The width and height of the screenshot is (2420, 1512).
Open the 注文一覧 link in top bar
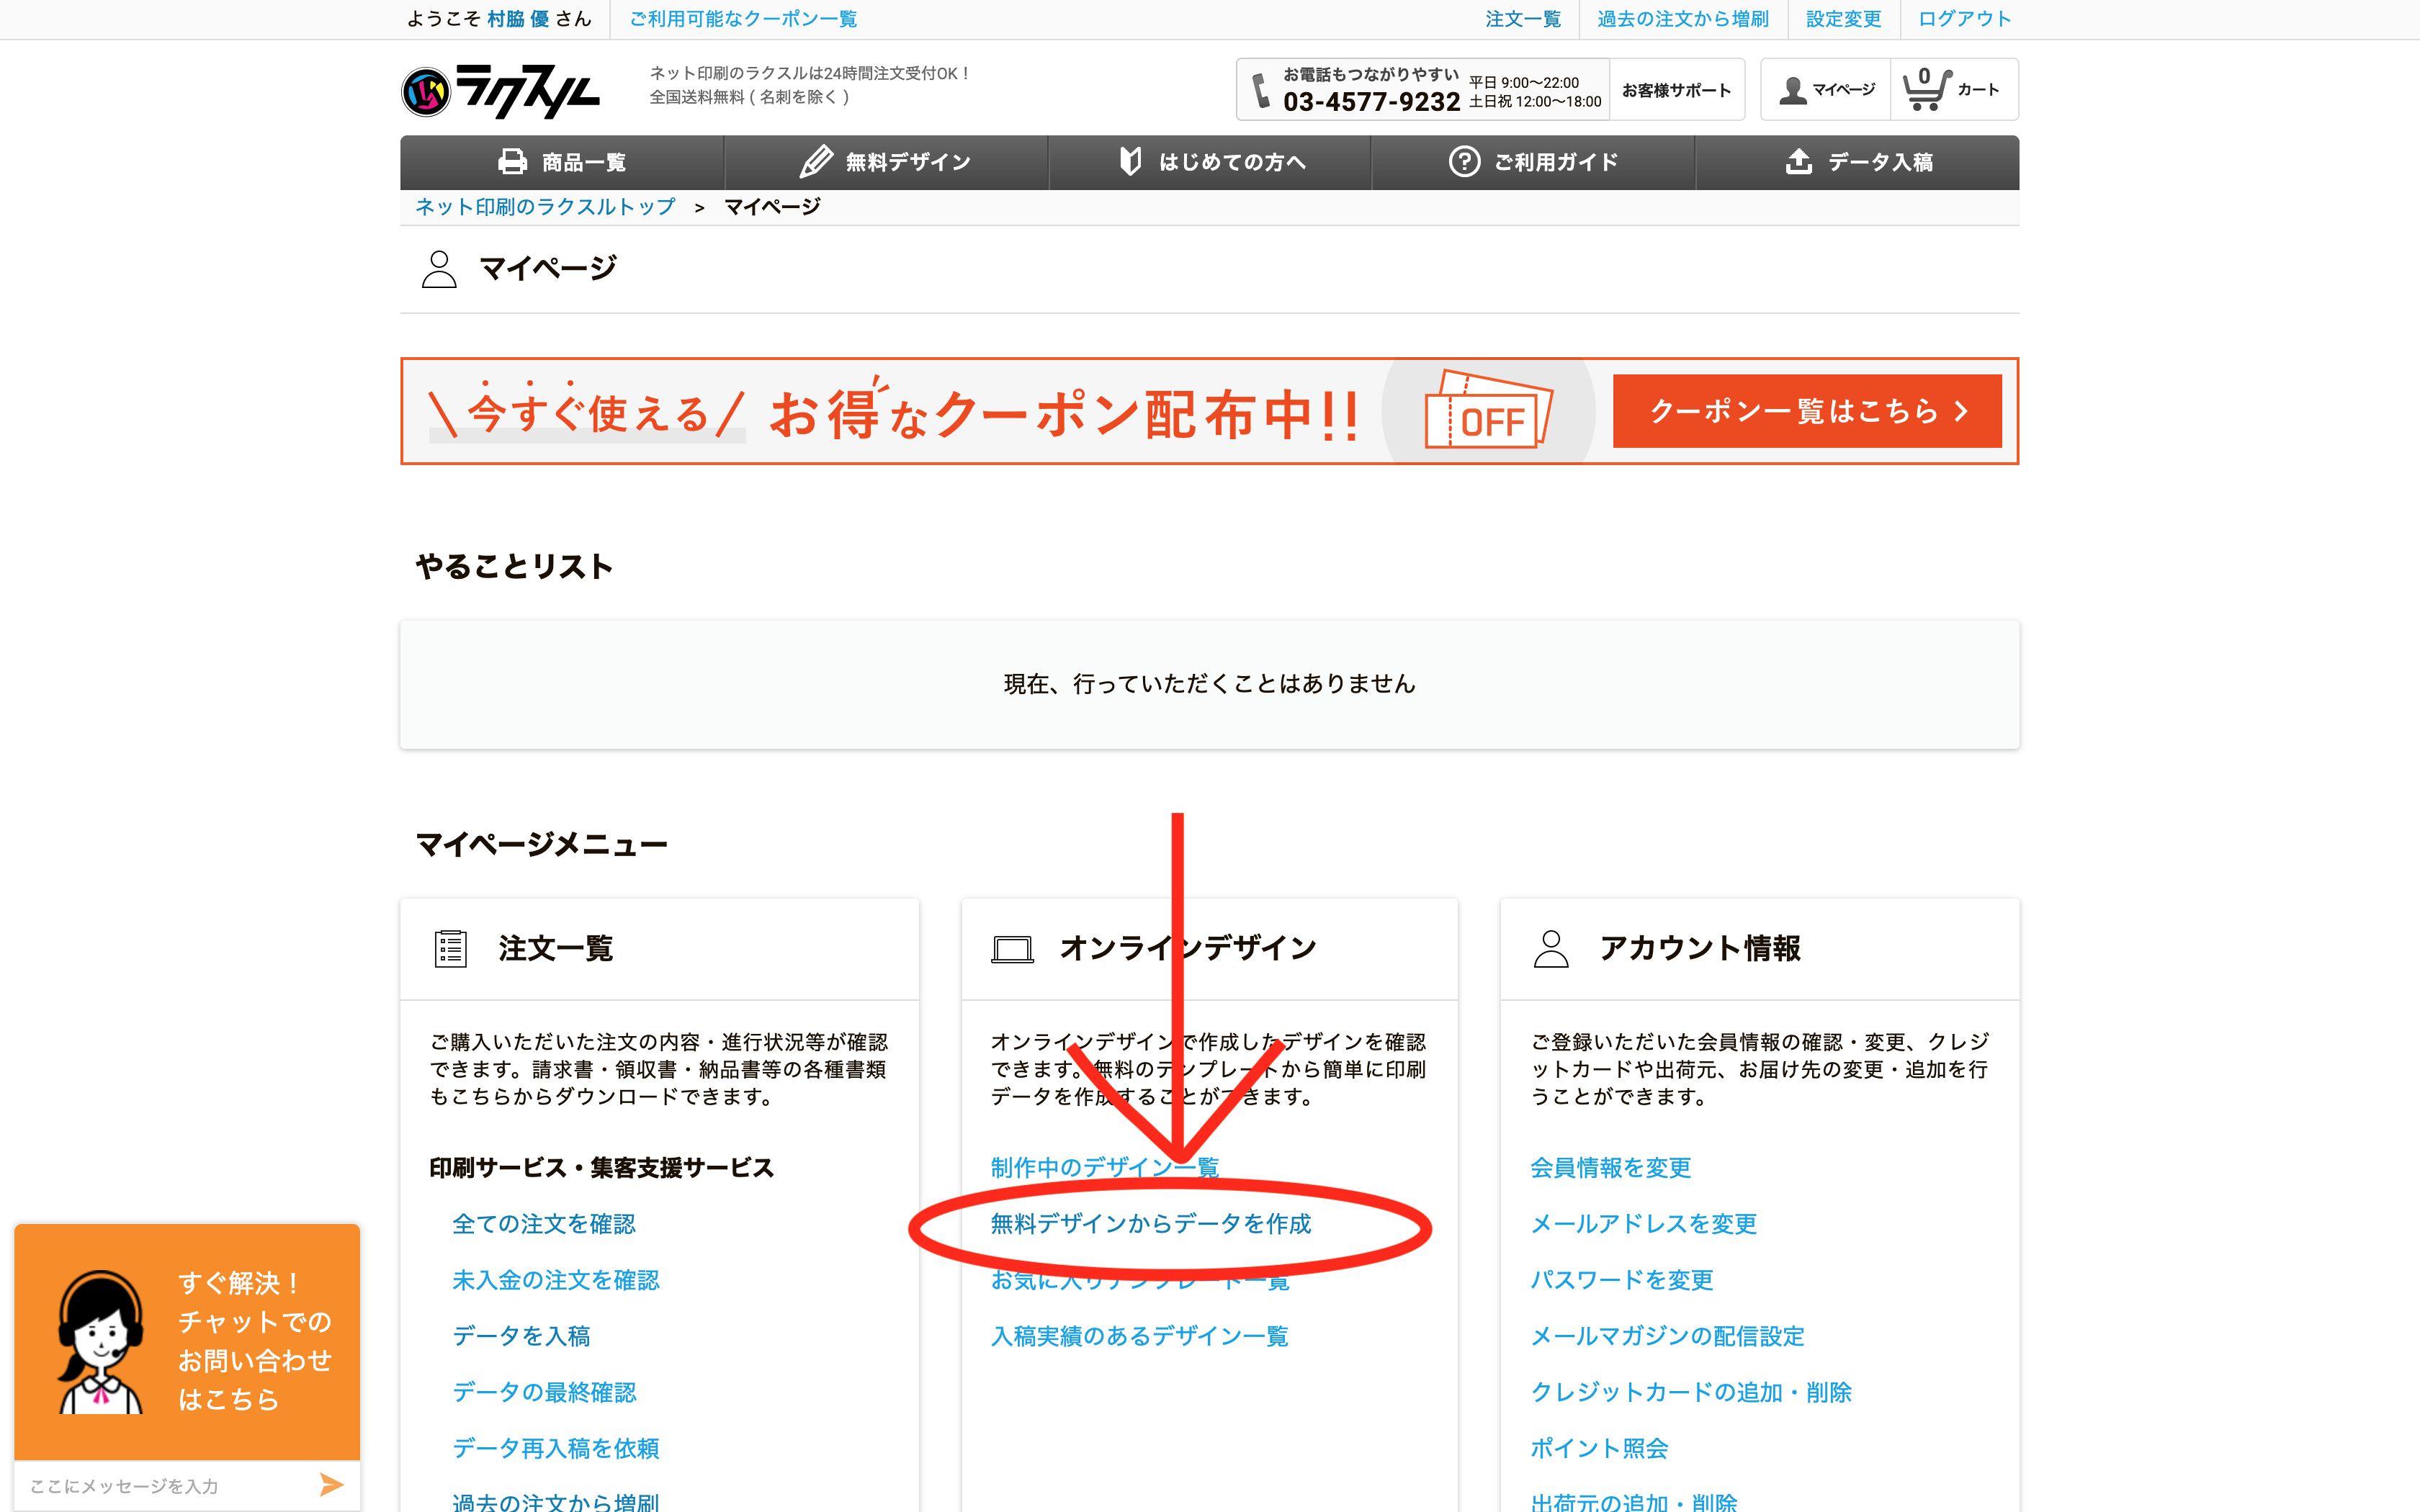click(1522, 19)
